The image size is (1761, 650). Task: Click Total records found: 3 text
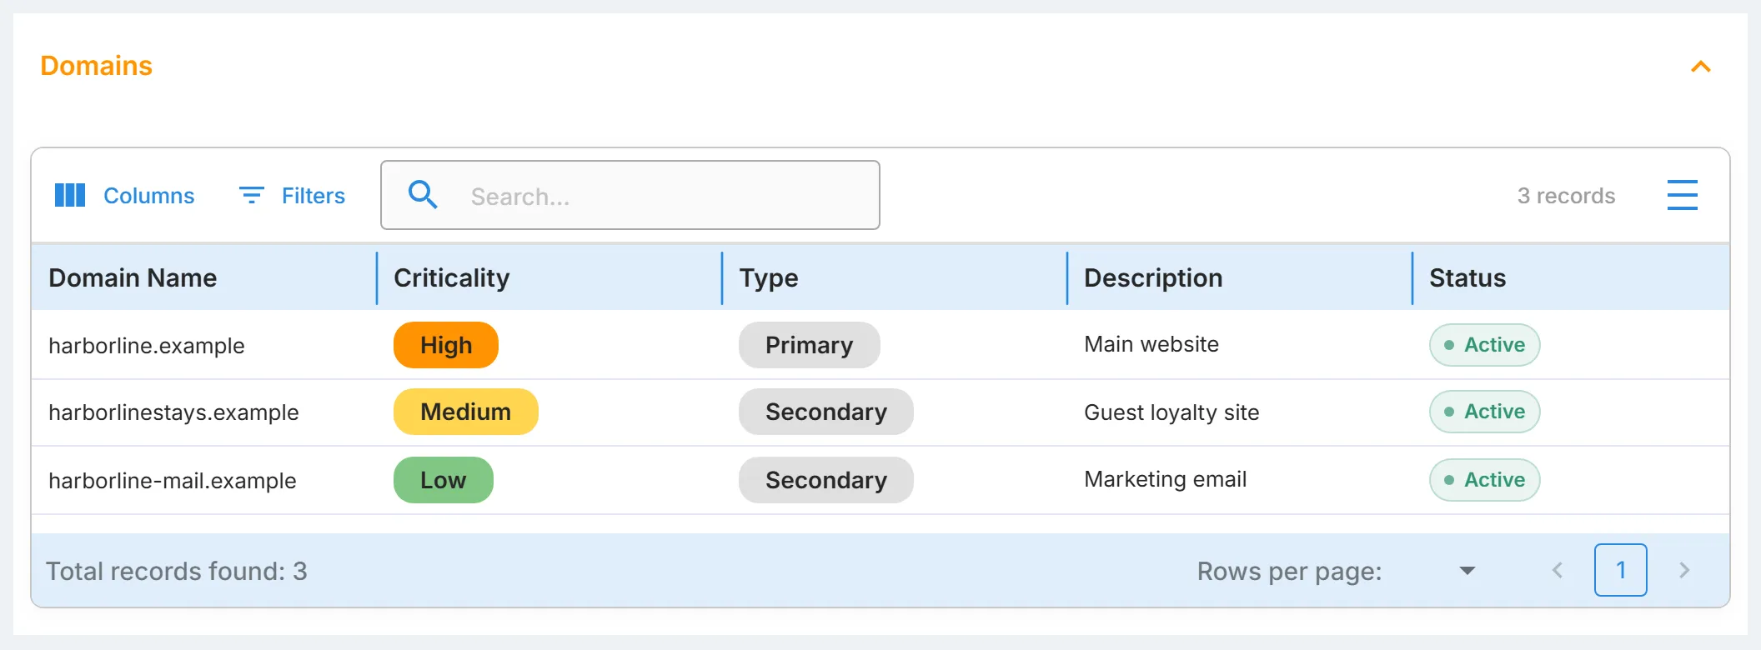[176, 571]
